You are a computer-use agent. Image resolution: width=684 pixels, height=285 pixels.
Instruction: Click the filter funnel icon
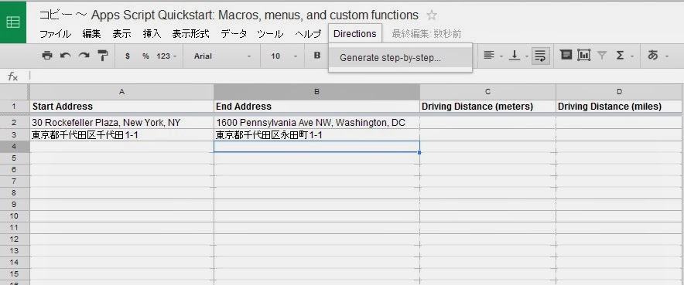602,56
